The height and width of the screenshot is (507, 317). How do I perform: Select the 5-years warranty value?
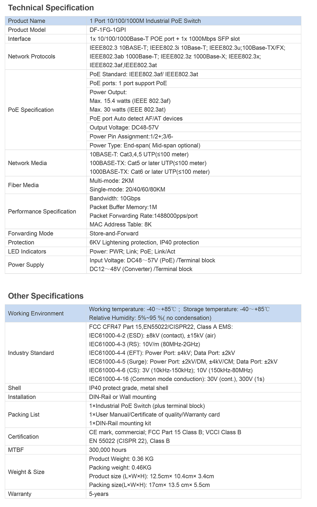pos(99,494)
